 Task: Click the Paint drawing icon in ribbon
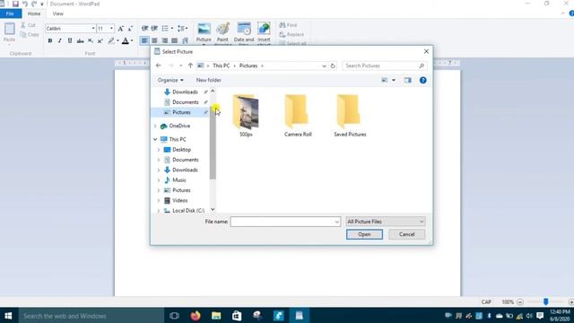(x=222, y=29)
